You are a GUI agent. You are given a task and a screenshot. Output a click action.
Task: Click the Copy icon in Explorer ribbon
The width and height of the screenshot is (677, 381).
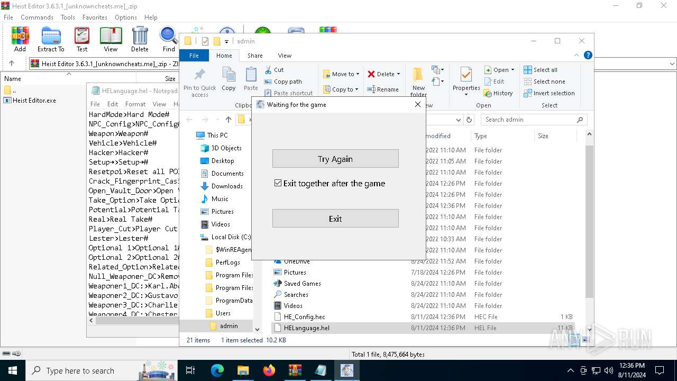(228, 79)
